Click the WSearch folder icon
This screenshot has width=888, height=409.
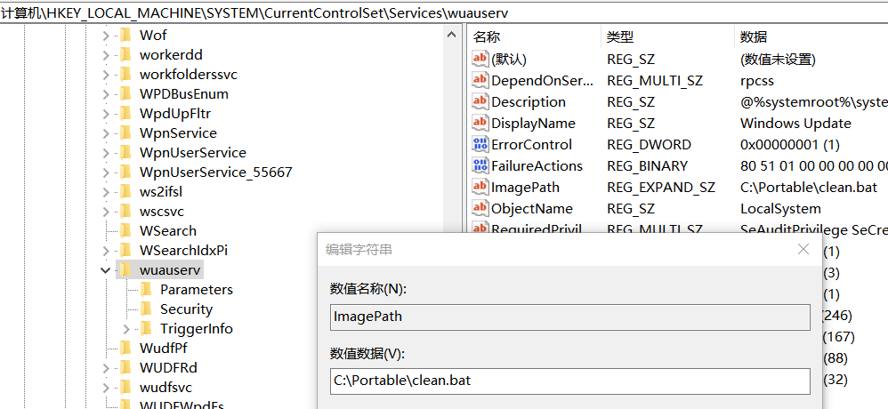click(x=125, y=231)
